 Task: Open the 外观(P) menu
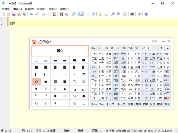click(41, 9)
